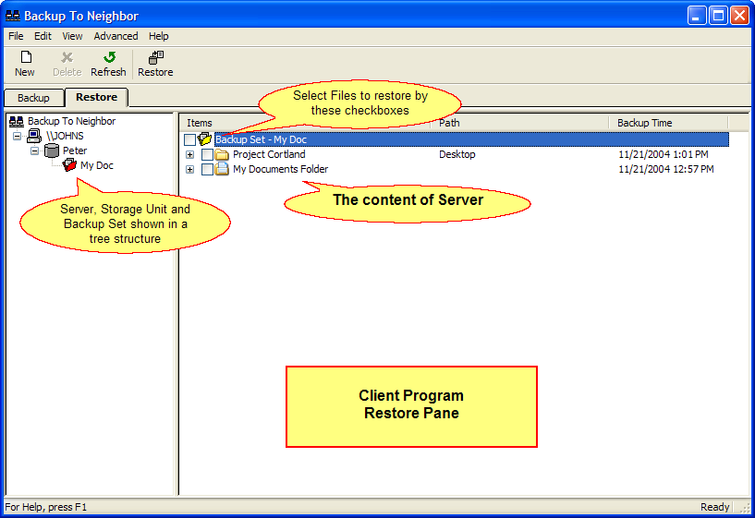Image resolution: width=755 pixels, height=518 pixels.
Task: Collapse the Peter storage unit node
Action: [34, 151]
